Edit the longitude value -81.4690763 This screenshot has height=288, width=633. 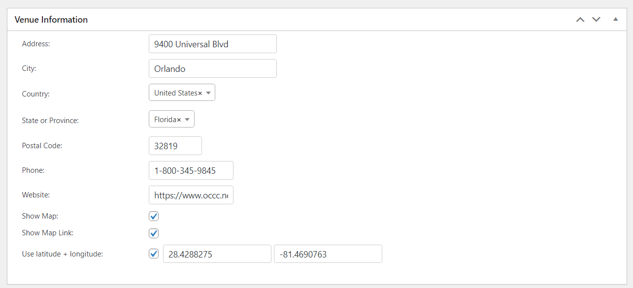pos(328,254)
